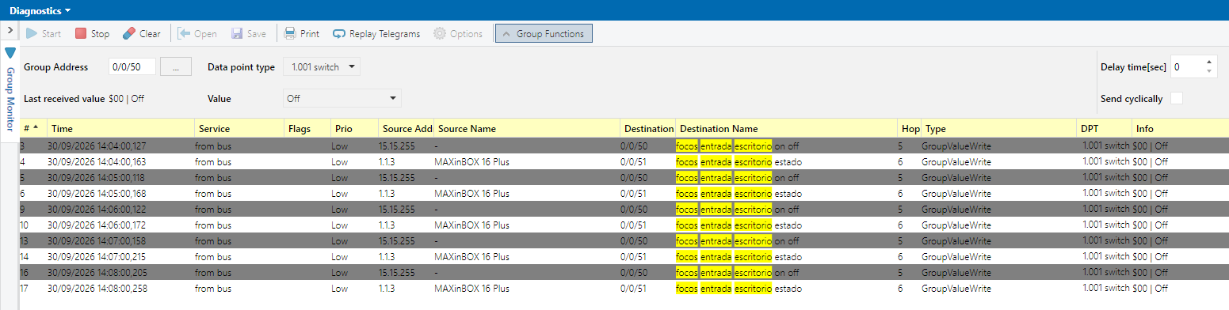This screenshot has height=310, width=1229.
Task: Sort by the Prio column header
Action: (355, 128)
